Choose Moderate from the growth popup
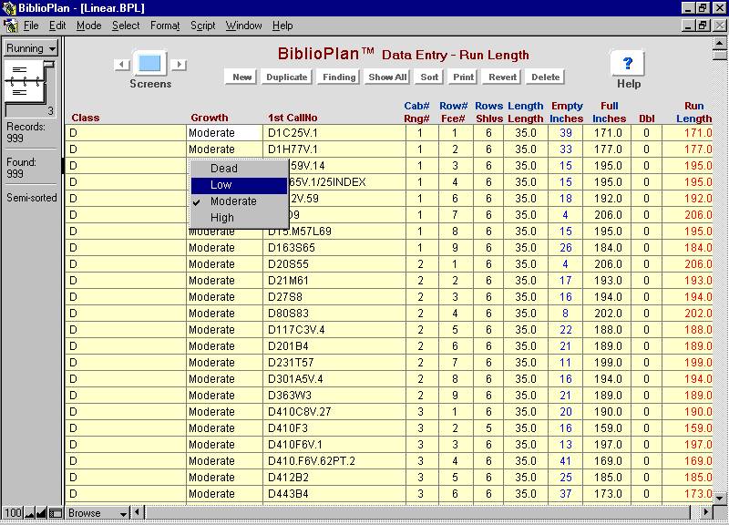Image resolution: width=729 pixels, height=525 pixels. coord(239,201)
